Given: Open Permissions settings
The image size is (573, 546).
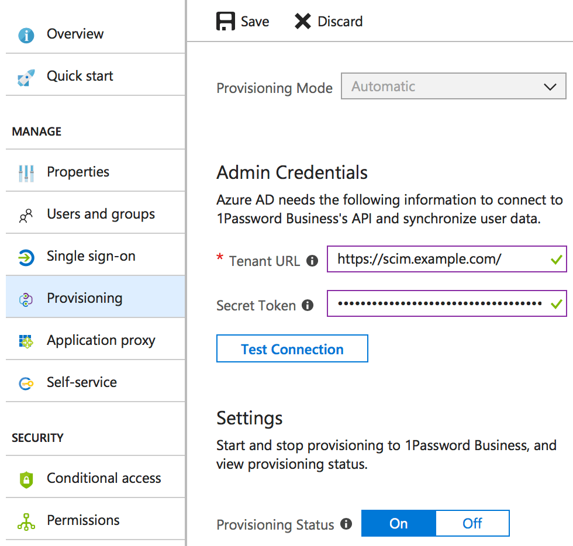Looking at the screenshot, I should (95, 520).
